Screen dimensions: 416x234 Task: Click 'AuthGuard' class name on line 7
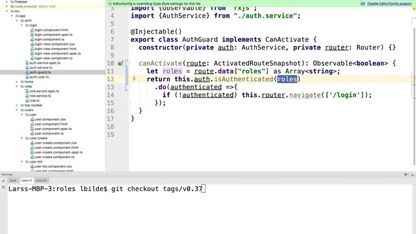pos(200,40)
